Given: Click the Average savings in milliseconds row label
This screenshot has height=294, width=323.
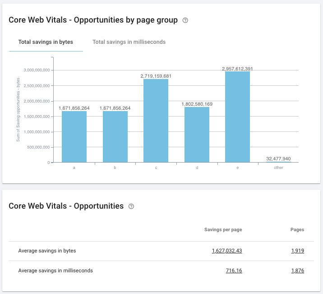Looking at the screenshot, I should (x=55, y=271).
